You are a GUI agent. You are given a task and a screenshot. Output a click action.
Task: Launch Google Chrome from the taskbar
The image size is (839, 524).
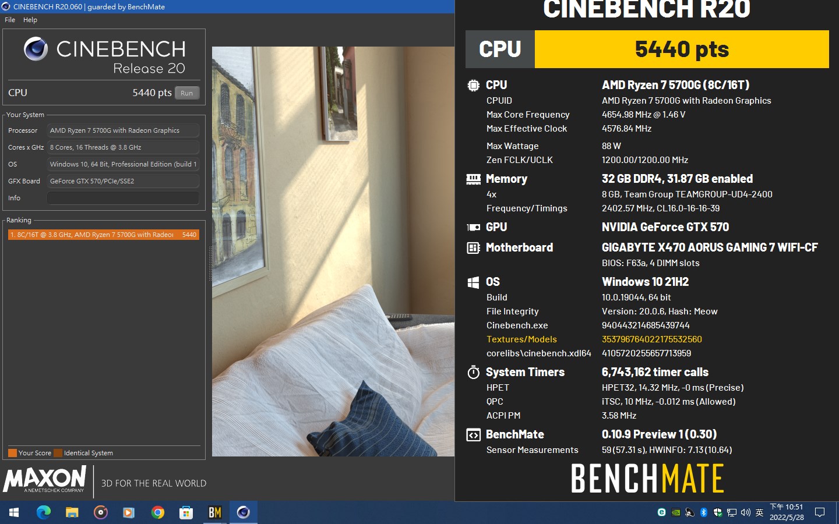(x=157, y=512)
